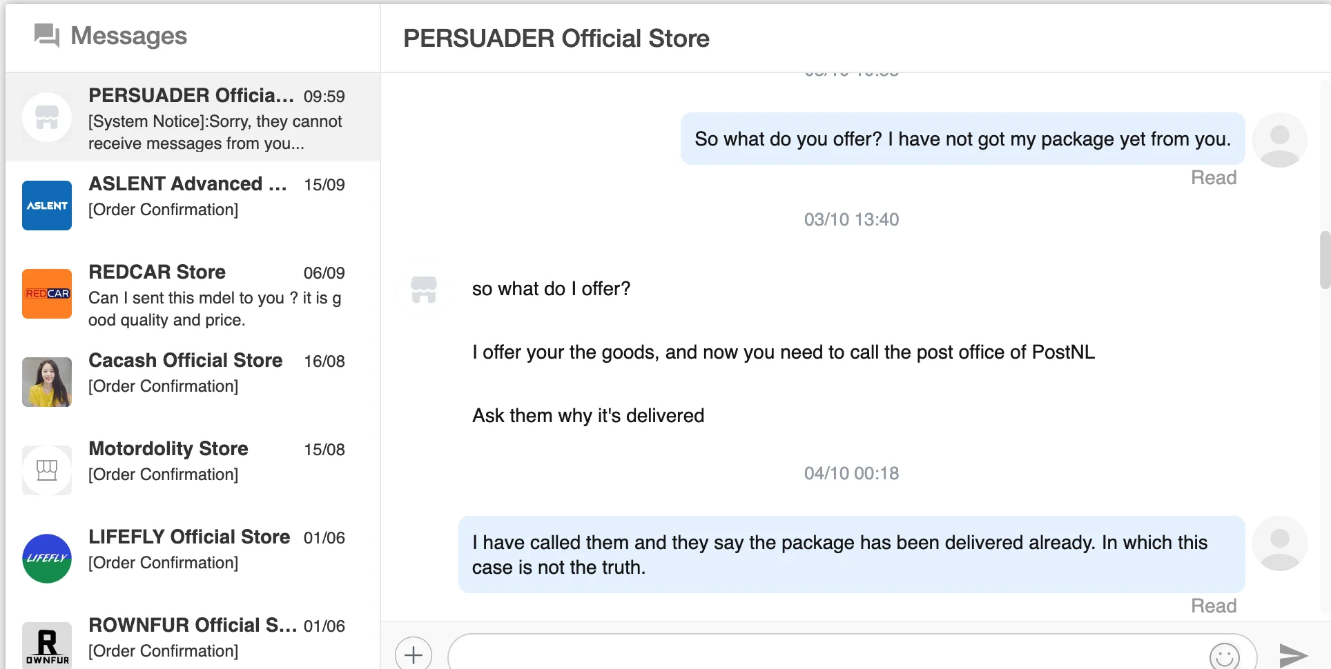Click the chat vertical scrollbar thumb
The width and height of the screenshot is (1331, 669).
(x=1325, y=260)
